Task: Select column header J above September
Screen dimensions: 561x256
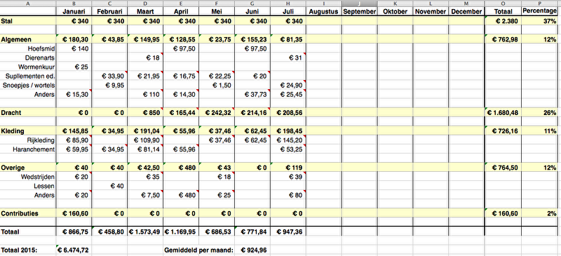Action: [360, 4]
